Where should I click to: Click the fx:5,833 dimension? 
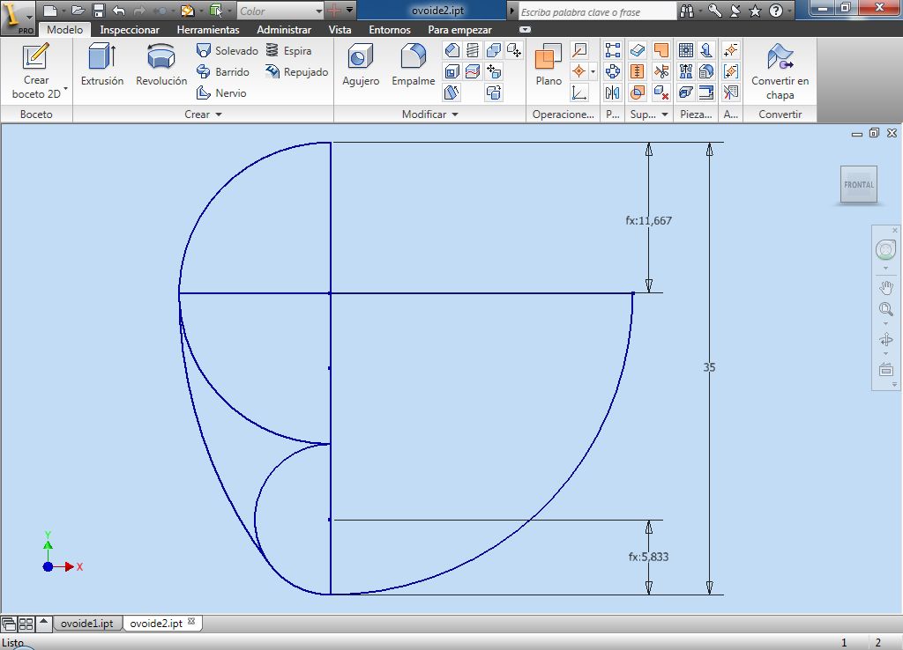point(648,557)
